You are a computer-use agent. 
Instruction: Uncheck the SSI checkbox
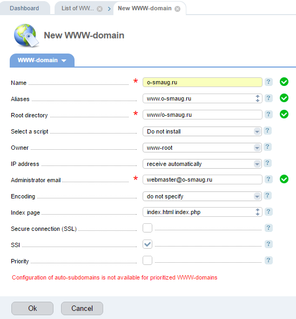[x=147, y=244]
